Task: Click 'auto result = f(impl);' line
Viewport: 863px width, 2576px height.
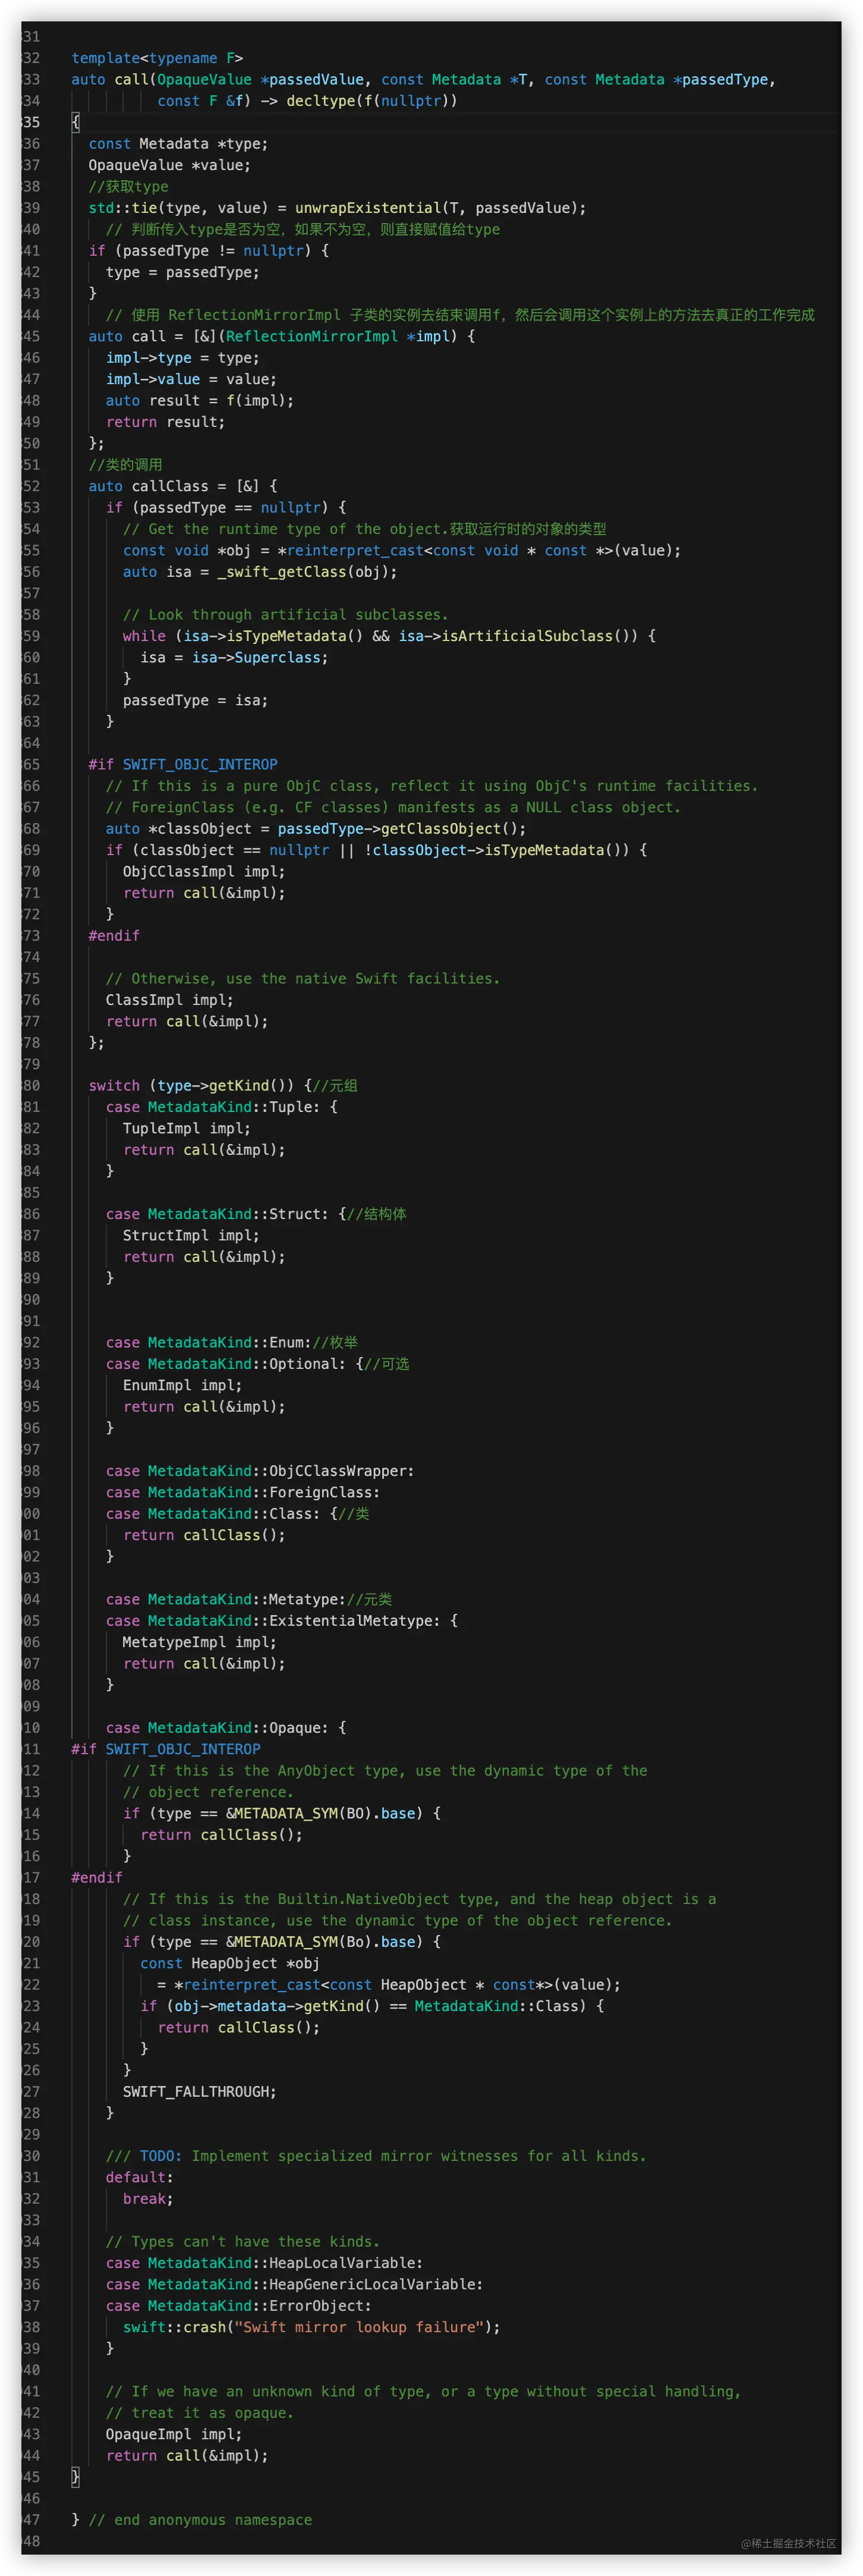Action: pyautogui.click(x=200, y=400)
